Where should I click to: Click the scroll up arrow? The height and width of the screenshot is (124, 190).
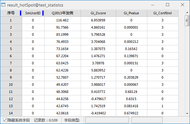pyautogui.click(x=187, y=12)
